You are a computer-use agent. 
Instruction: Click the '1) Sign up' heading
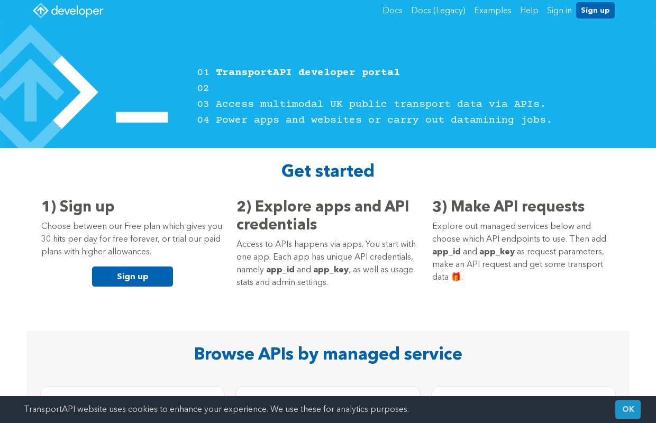pyautogui.click(x=78, y=206)
